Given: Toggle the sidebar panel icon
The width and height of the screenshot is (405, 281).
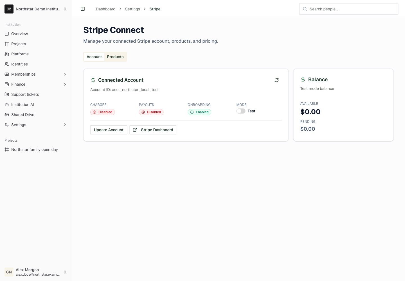Looking at the screenshot, I should [x=83, y=9].
